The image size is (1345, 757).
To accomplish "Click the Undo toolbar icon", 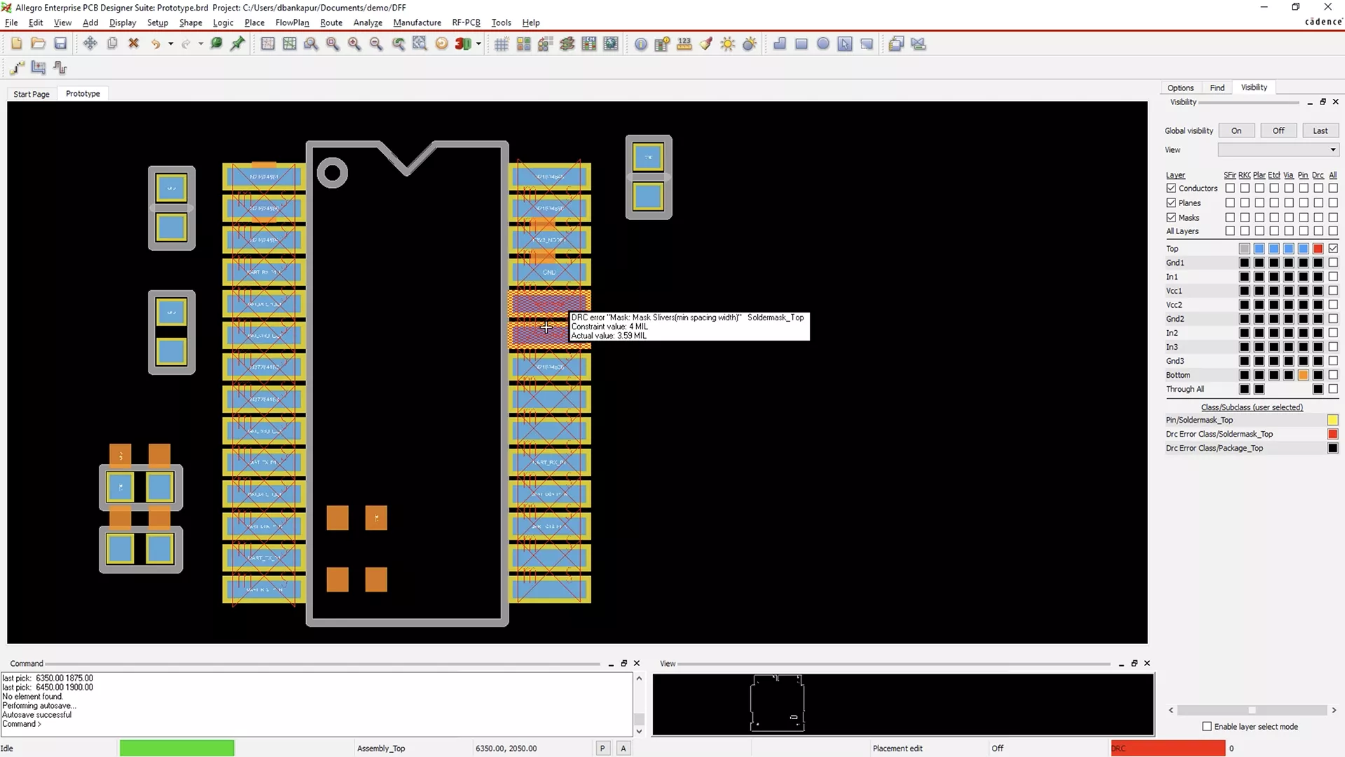I will [155, 43].
